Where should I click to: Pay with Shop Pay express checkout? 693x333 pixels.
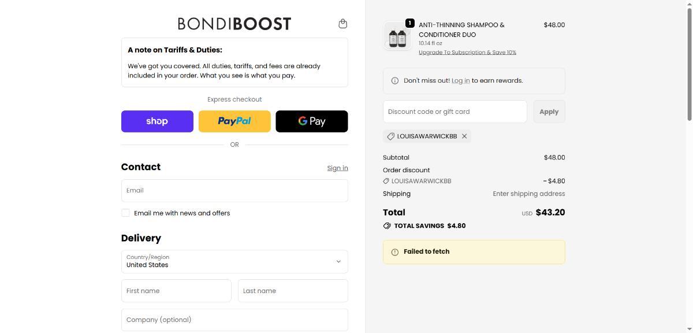(x=157, y=121)
